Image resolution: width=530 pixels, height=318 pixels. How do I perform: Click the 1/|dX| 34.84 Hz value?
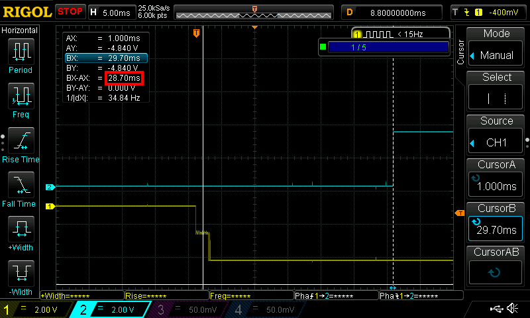click(124, 98)
